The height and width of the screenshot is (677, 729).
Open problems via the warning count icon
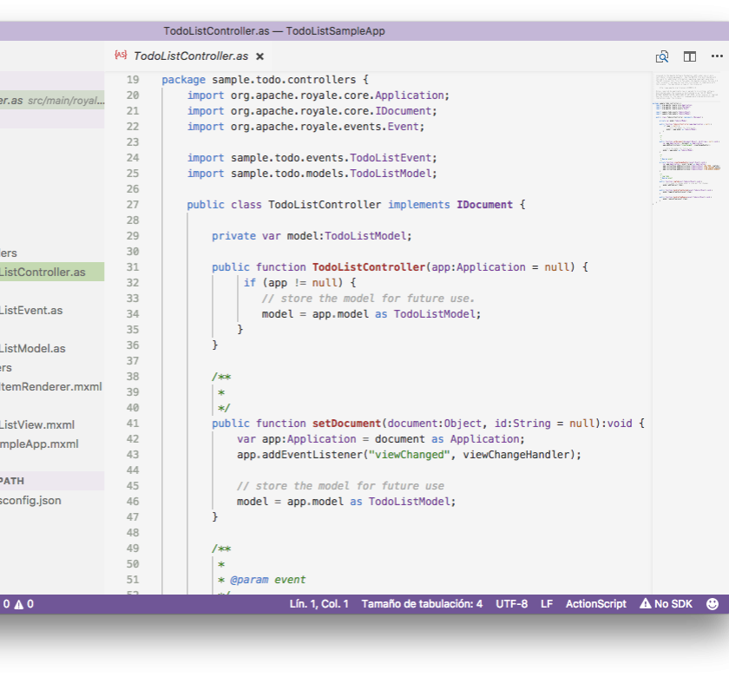[23, 604]
